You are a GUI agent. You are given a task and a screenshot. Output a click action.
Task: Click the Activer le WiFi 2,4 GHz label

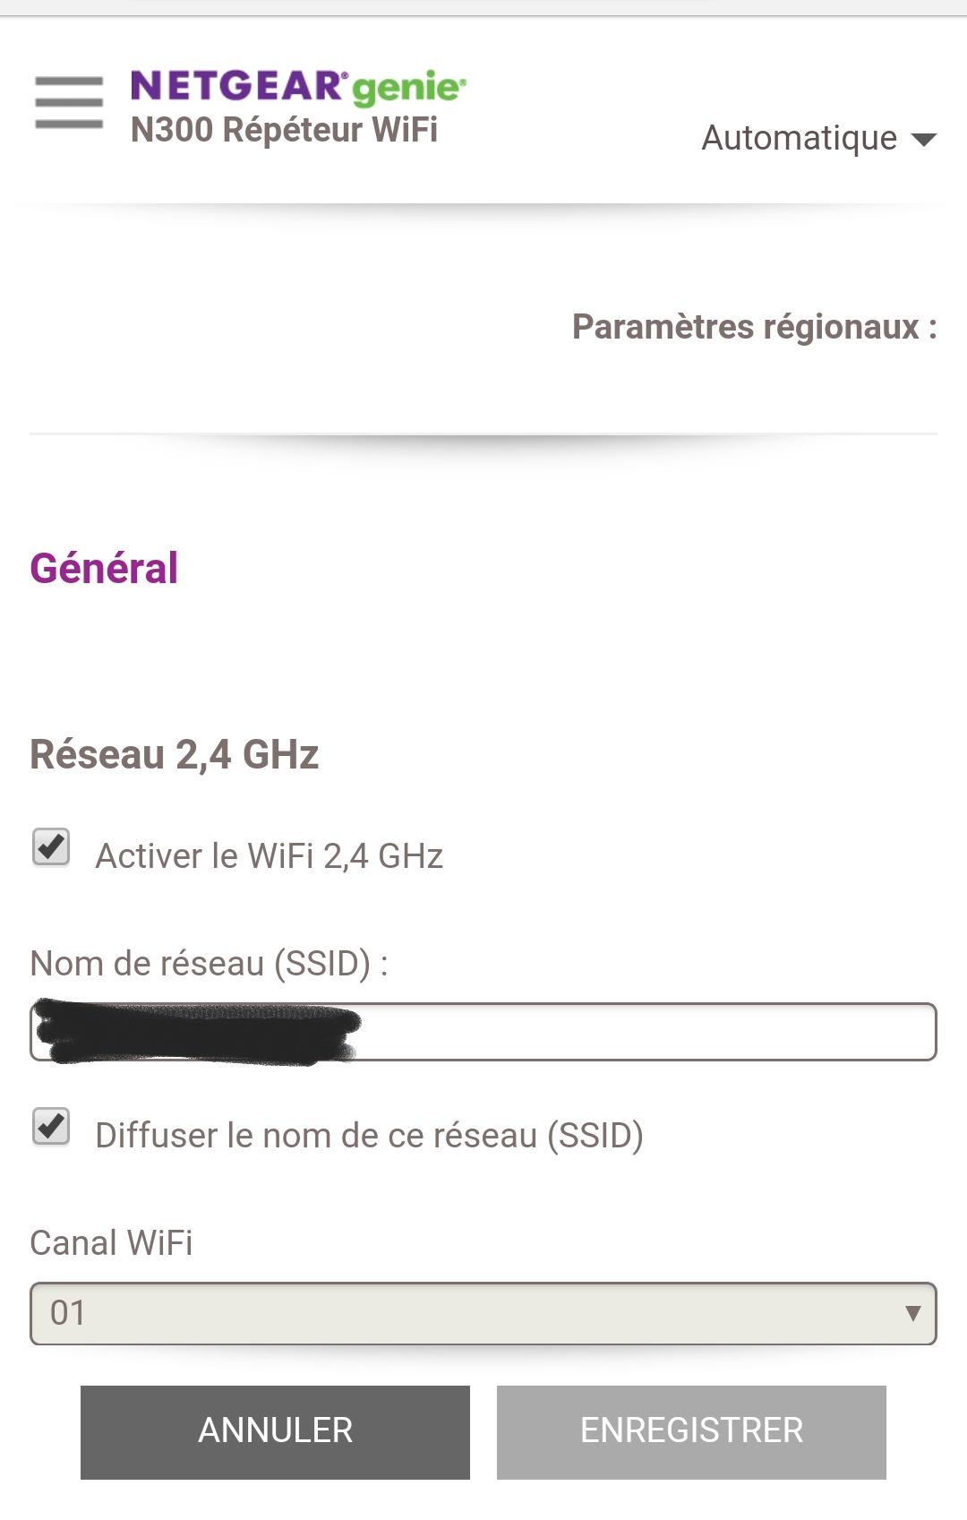click(x=269, y=856)
